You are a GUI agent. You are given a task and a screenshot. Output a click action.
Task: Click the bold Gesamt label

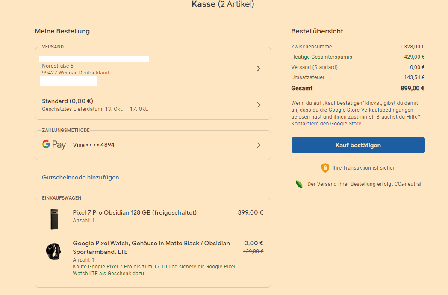point(302,88)
